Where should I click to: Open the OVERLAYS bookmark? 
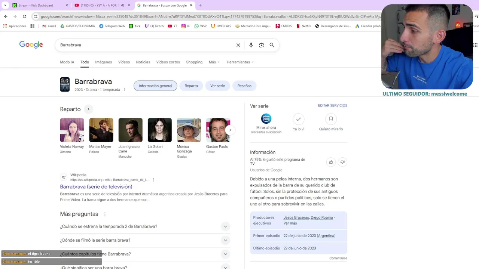click(221, 26)
